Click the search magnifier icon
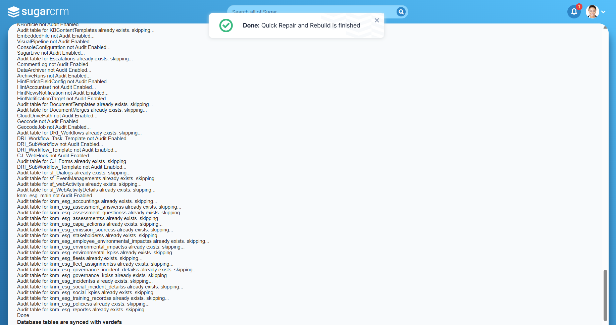 (401, 12)
